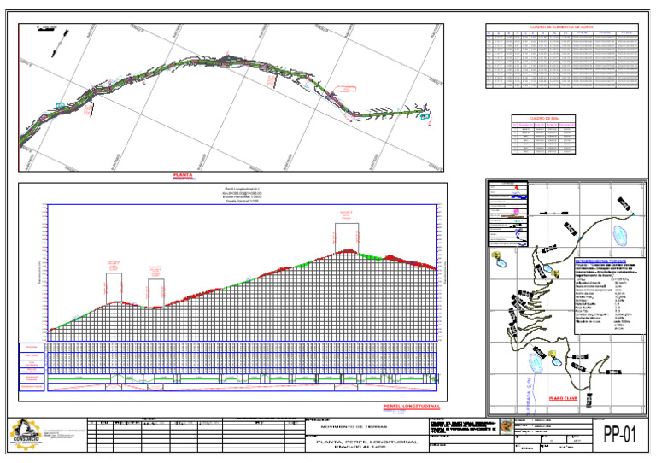
Task: Click the "MOVIMIENTO DE TIERRAS" title text
Action: tap(354, 427)
